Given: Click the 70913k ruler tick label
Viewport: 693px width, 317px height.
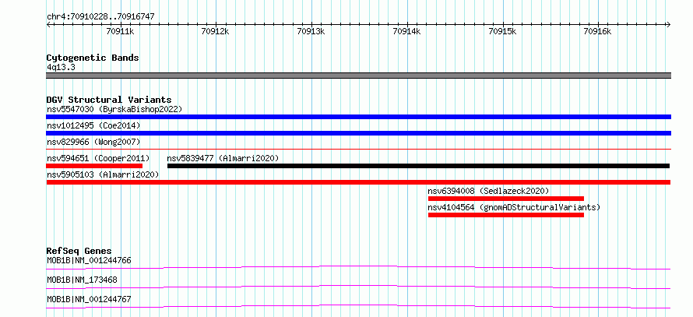Looking at the screenshot, I should click(311, 32).
